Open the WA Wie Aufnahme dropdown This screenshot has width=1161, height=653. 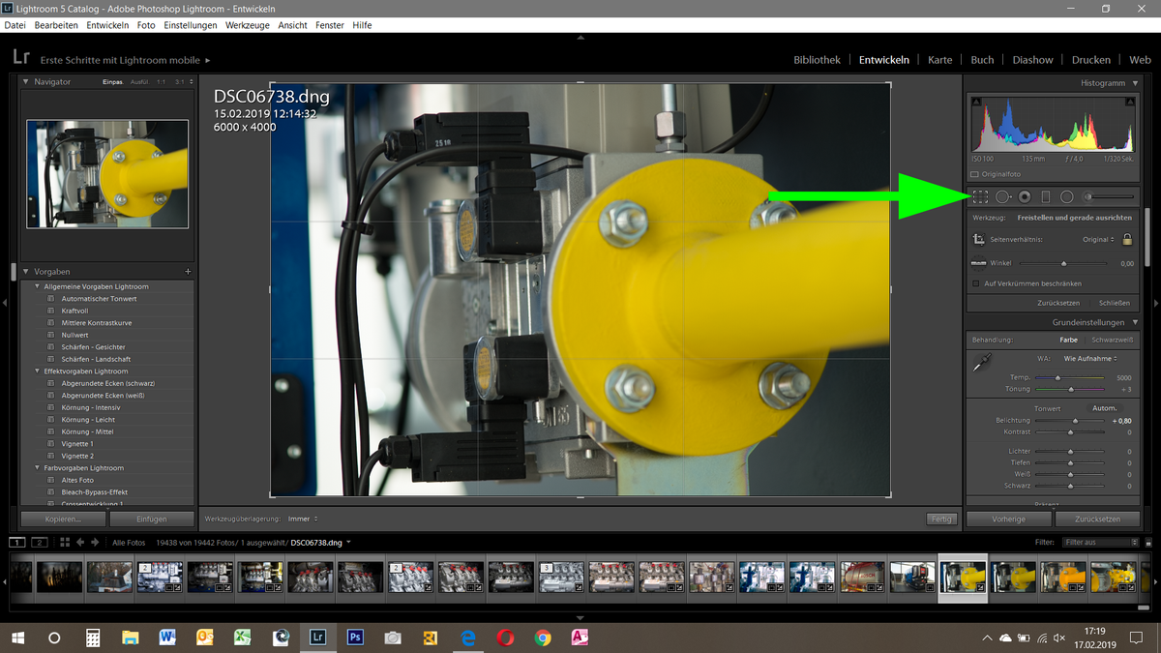pos(1088,357)
